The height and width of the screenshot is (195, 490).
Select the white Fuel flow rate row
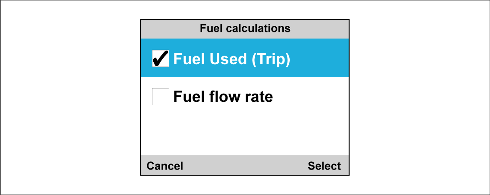click(245, 96)
